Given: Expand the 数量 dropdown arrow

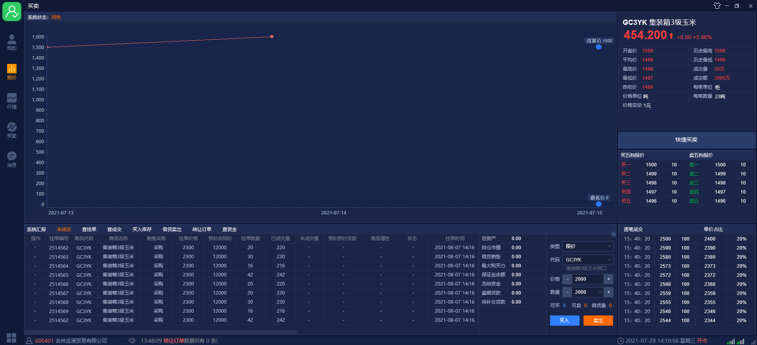Looking at the screenshot, I should pyautogui.click(x=600, y=292).
